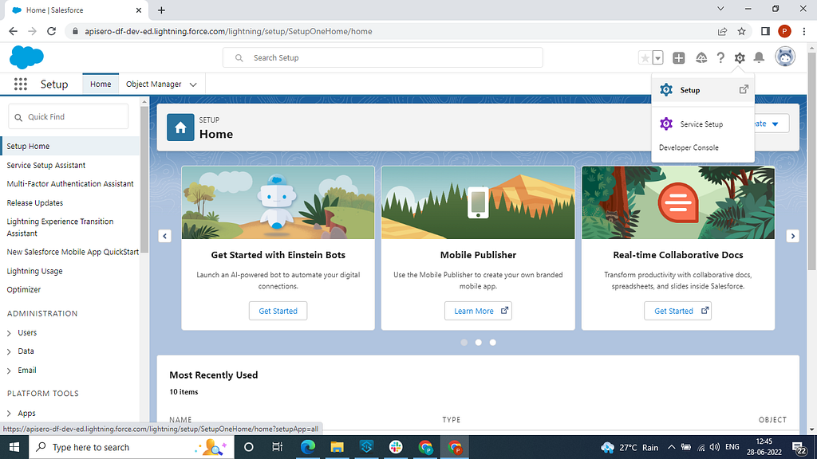Click the Windows taskbar search box

coord(132,447)
